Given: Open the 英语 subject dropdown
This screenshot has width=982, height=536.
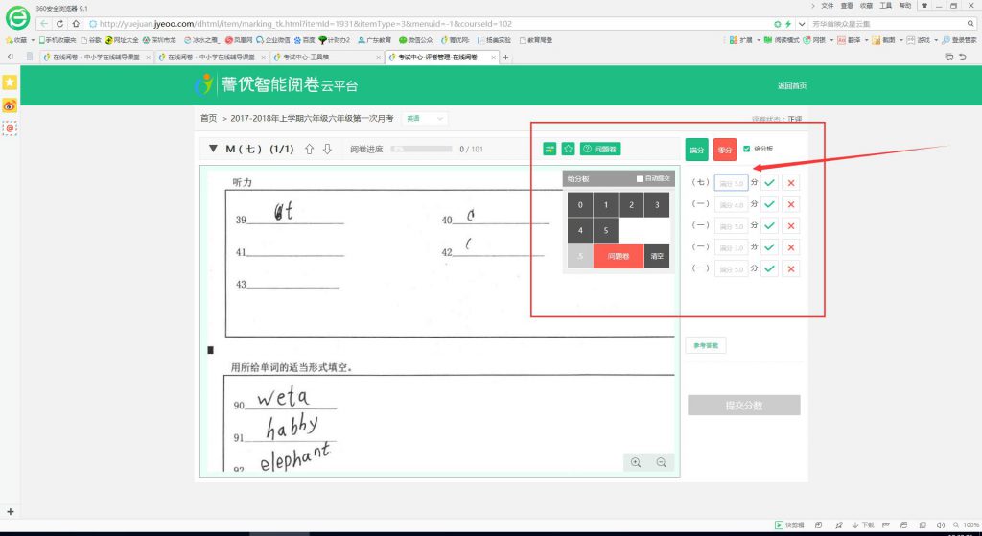Looking at the screenshot, I should pos(424,118).
